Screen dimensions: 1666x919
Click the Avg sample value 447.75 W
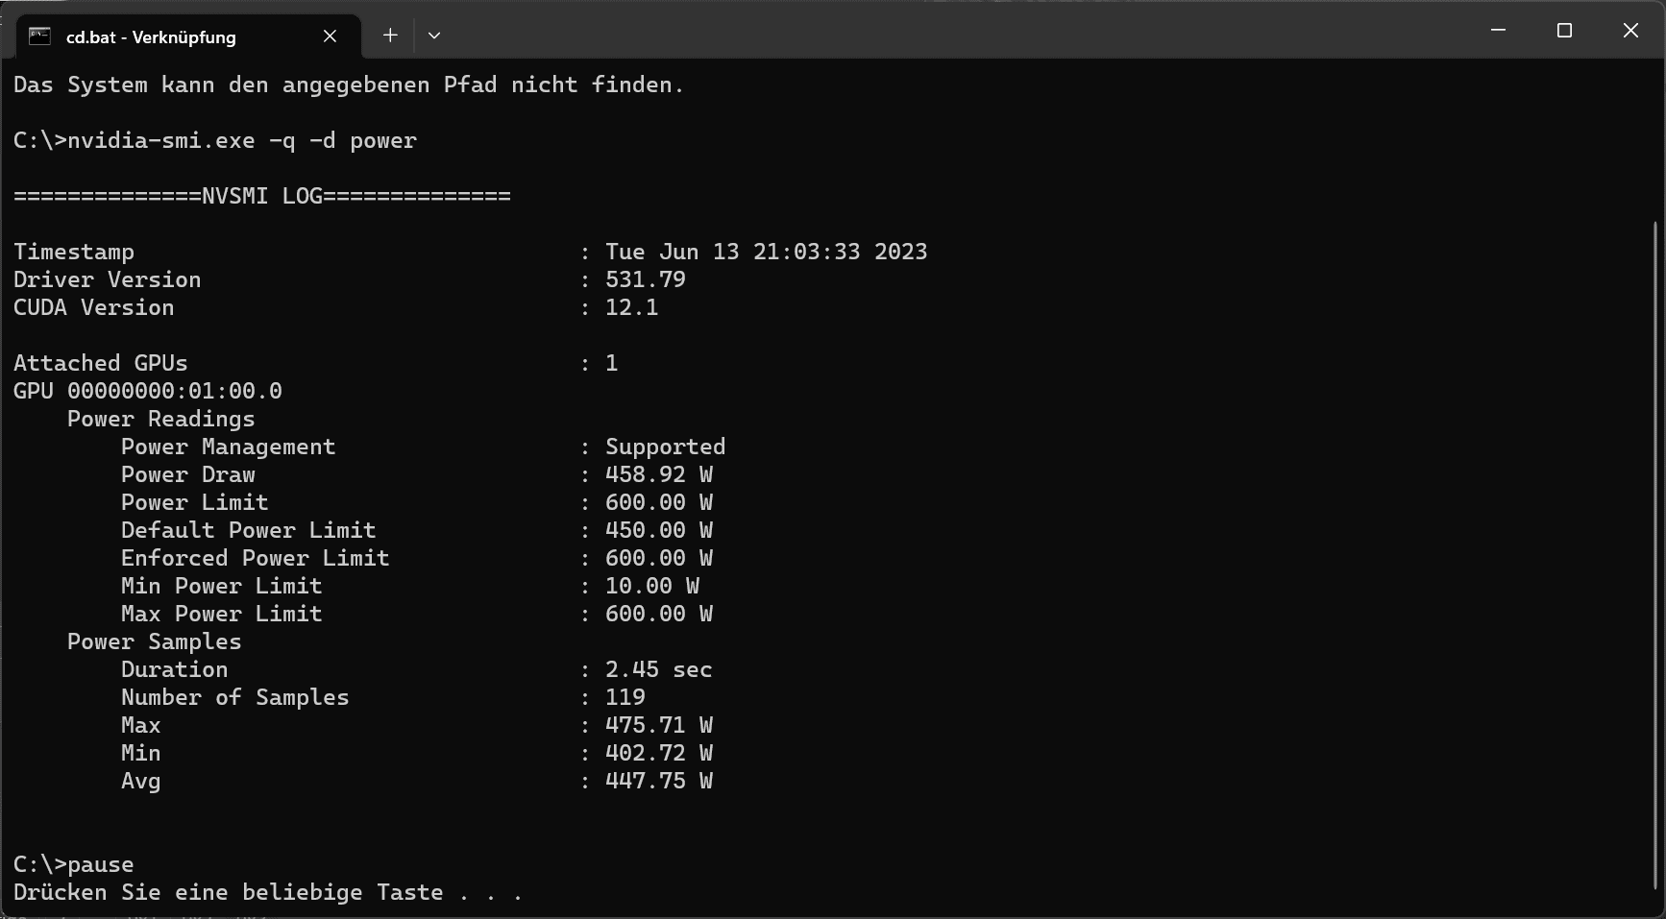click(659, 781)
